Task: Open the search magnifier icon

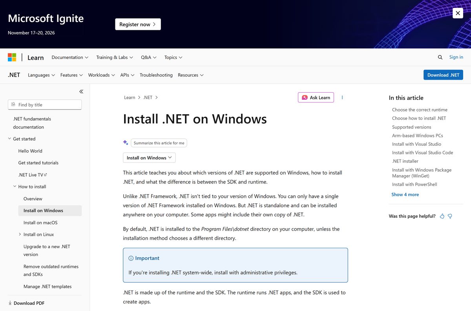Action: point(440,57)
